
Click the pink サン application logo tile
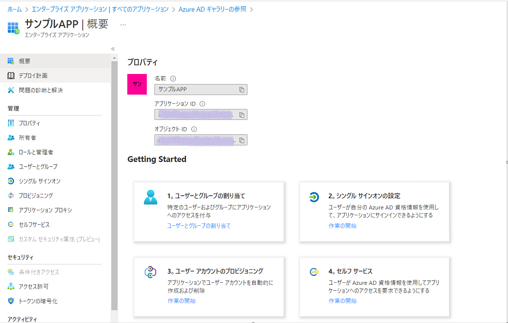137,84
